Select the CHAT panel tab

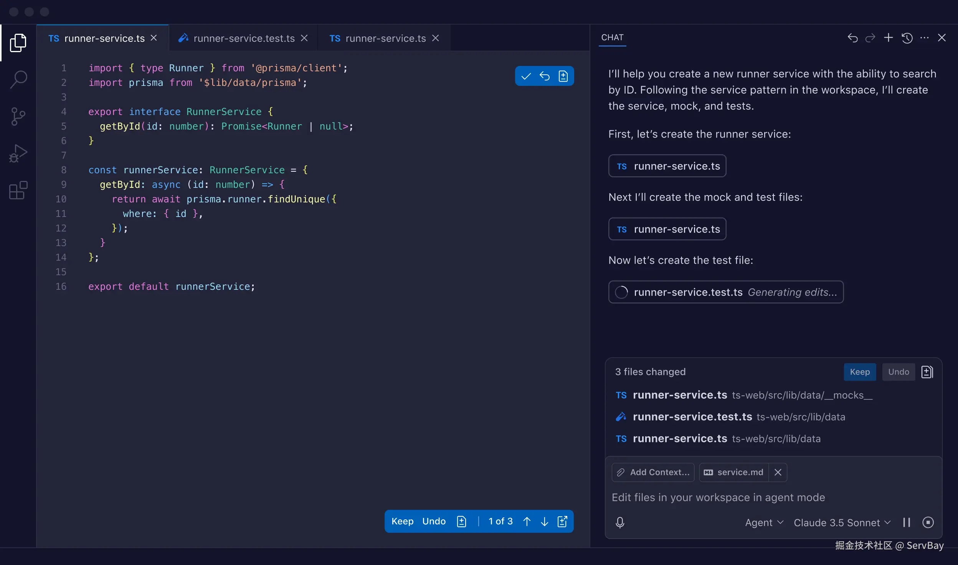(x=612, y=38)
